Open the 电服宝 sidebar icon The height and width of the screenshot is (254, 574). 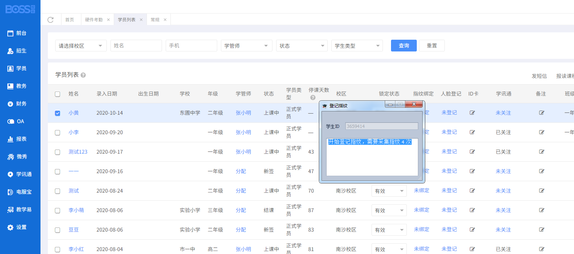click(10, 192)
